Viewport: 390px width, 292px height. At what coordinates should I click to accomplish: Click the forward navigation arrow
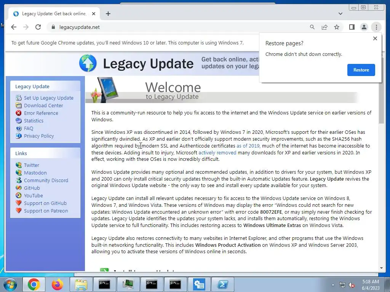pos(26,27)
